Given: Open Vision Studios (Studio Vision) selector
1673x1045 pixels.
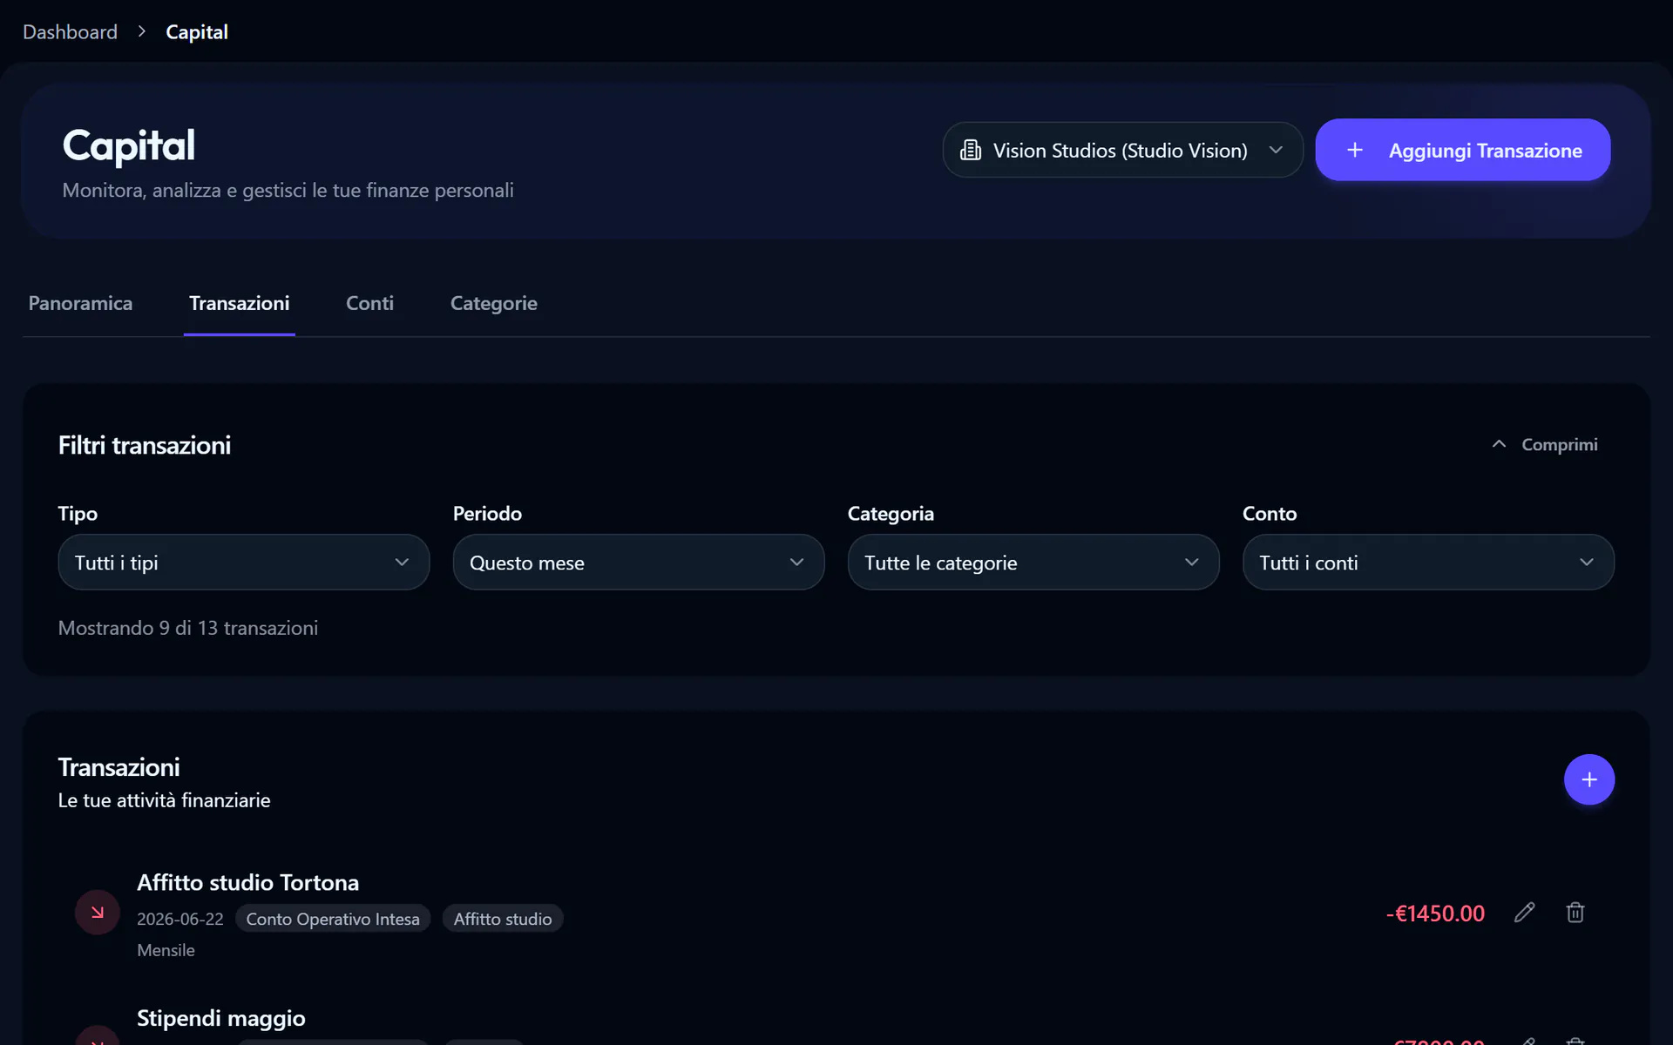Looking at the screenshot, I should [x=1122, y=150].
